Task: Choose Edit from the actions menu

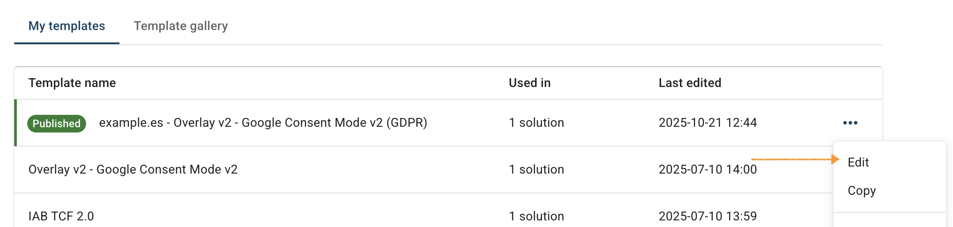Action: click(858, 163)
